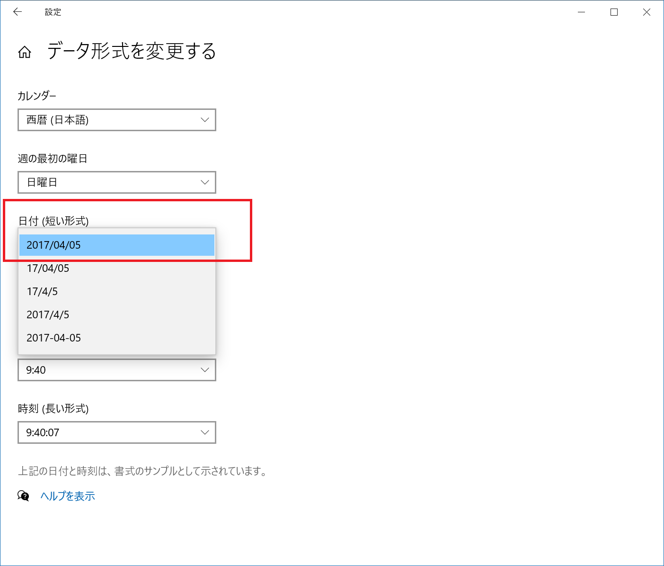
Task: Choose date format 17/4/5
Action: tap(117, 291)
